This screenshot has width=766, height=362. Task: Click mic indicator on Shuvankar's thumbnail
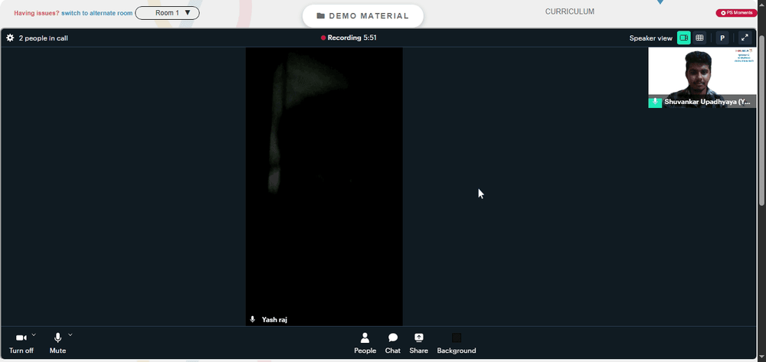(655, 102)
